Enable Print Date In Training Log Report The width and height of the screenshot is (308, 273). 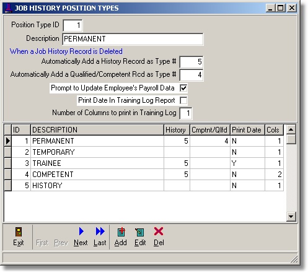point(183,100)
